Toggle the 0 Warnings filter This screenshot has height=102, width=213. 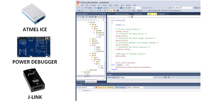click(109, 87)
